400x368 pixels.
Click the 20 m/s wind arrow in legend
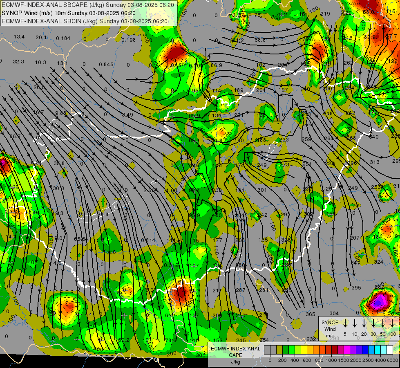tap(364, 323)
